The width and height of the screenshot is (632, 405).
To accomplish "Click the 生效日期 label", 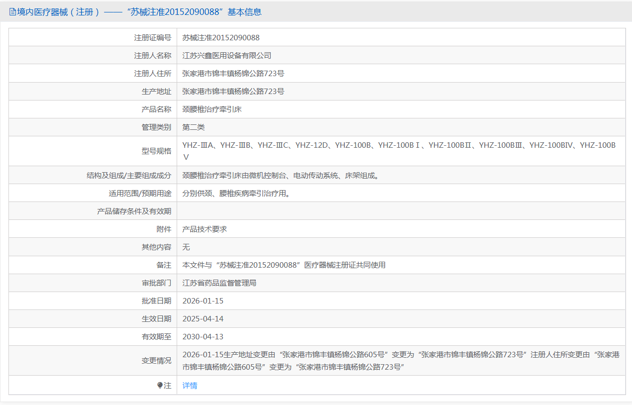I will click(x=156, y=318).
